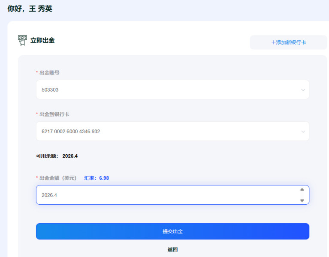Open the 出金账号 dropdown showing 503303

[x=172, y=90]
